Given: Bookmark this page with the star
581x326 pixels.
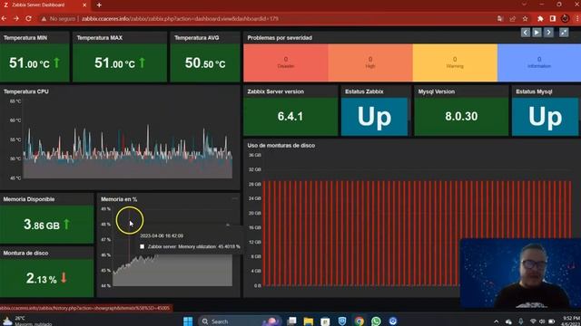Looking at the screenshot, I should tap(525, 18).
